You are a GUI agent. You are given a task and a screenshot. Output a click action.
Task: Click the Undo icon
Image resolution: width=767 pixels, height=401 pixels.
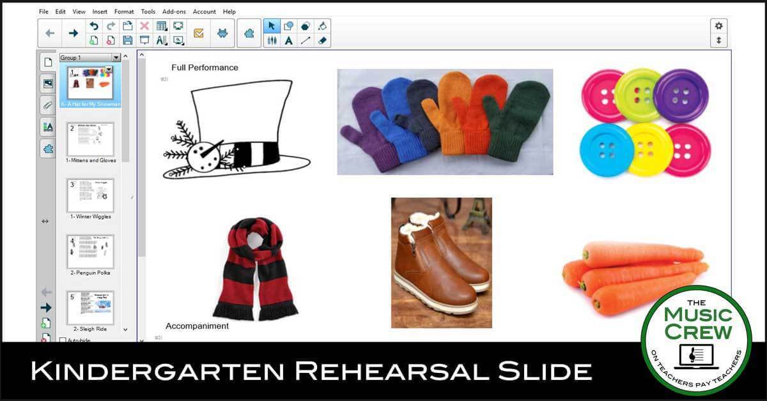(x=94, y=26)
